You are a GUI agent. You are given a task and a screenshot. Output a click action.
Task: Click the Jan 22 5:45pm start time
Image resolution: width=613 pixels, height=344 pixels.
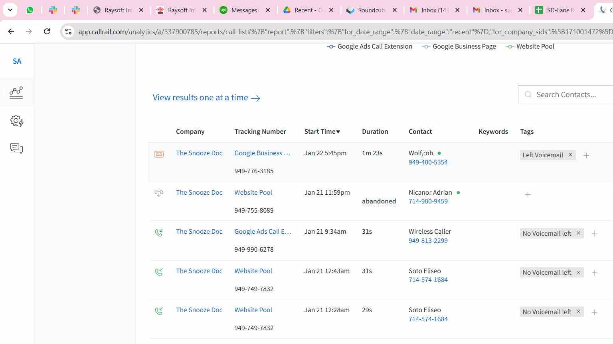point(325,153)
